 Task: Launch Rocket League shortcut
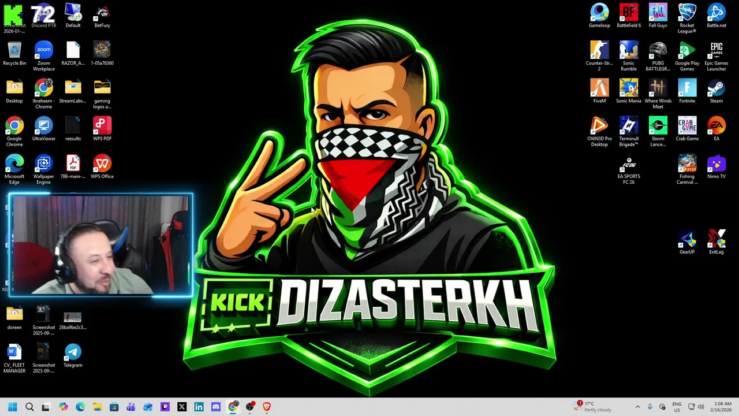point(687,18)
